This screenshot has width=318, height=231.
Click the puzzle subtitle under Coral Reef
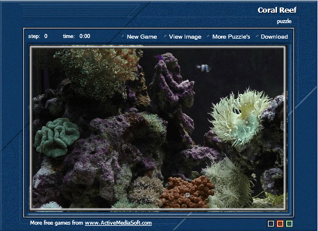285,21
